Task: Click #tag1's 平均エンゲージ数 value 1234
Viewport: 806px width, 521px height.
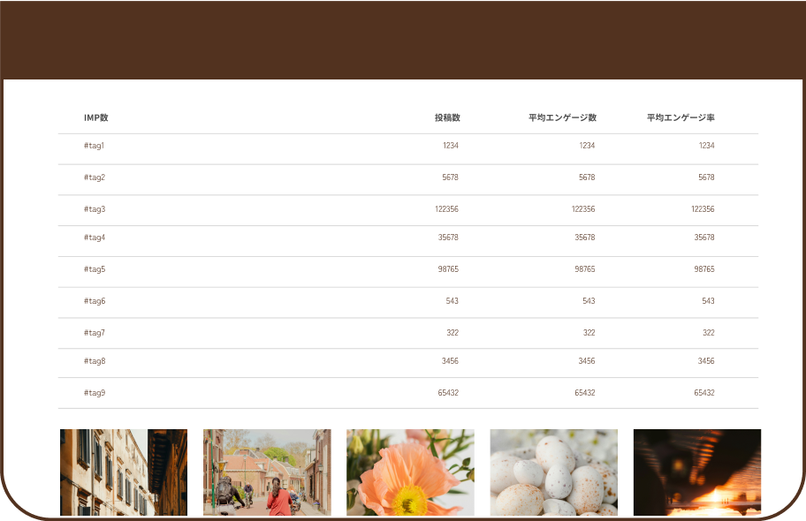Action: (x=587, y=146)
